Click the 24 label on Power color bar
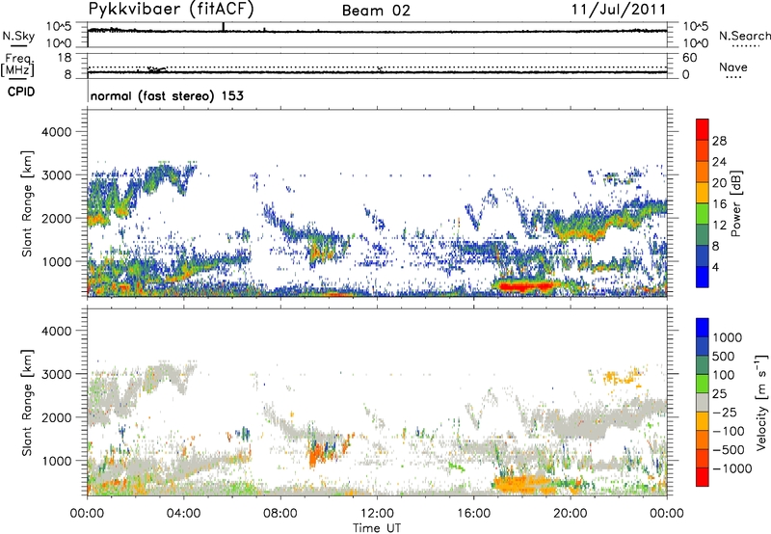The width and height of the screenshot is (771, 534). tap(719, 162)
